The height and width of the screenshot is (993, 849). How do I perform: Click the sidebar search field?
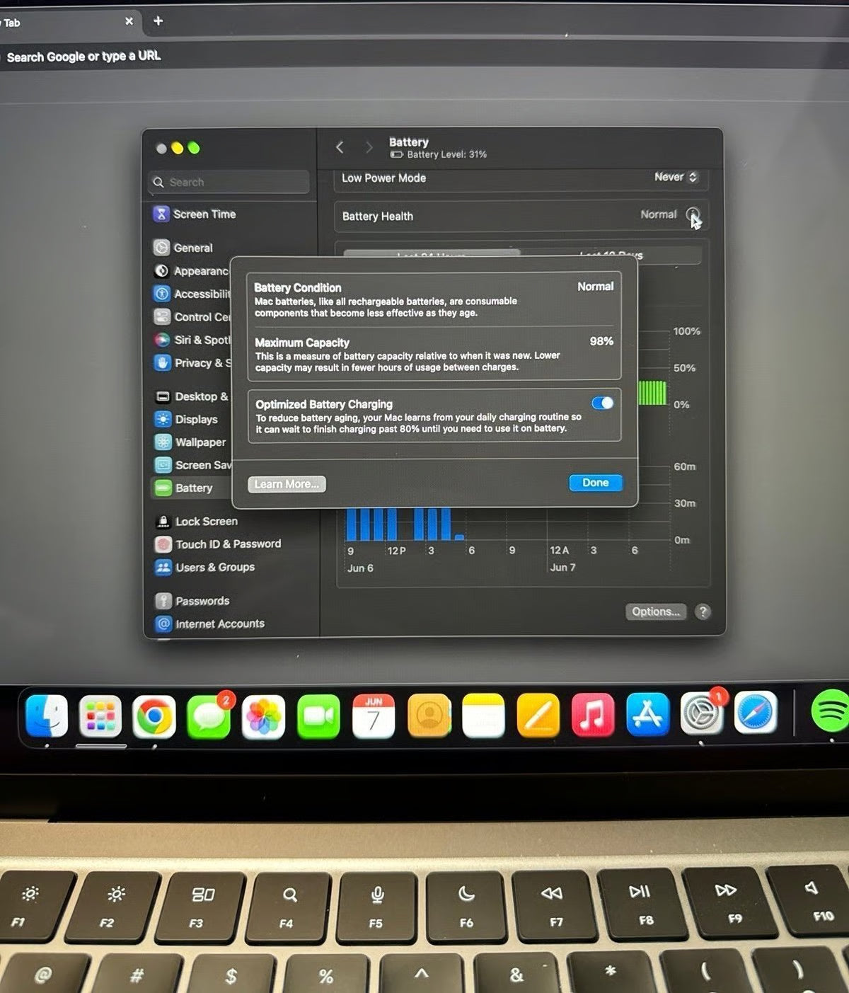(x=228, y=182)
